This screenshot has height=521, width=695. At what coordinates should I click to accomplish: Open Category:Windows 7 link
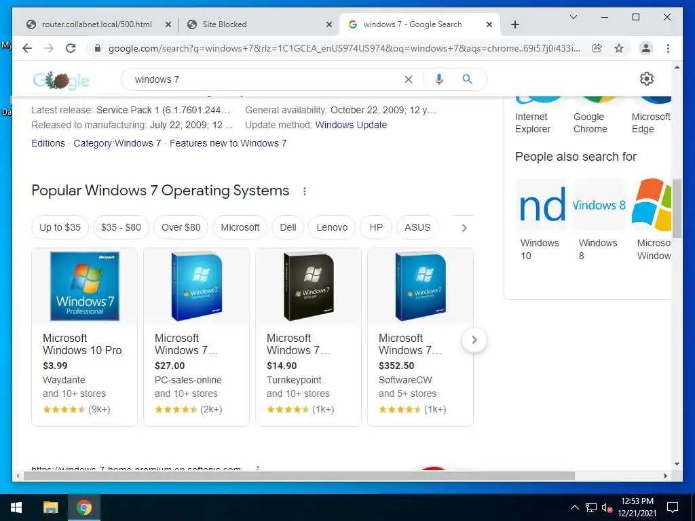[x=117, y=143]
